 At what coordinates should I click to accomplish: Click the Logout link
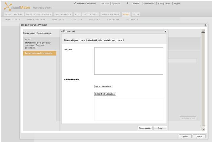click(177, 4)
